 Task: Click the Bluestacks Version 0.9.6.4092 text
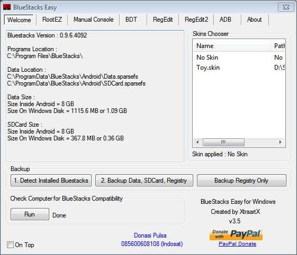point(47,35)
